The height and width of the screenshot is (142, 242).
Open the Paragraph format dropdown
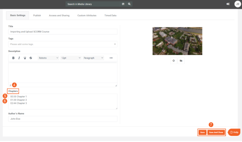coord(93,58)
